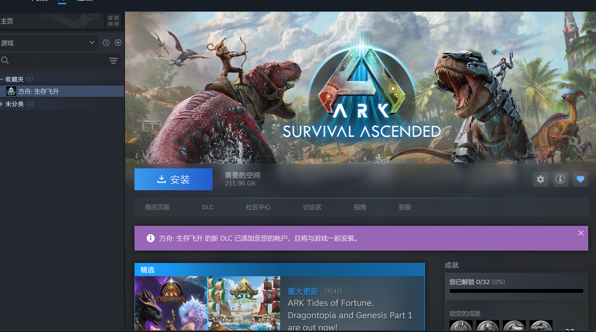596x332 pixels.
Task: Open the collections grid view icon
Action: [113, 21]
